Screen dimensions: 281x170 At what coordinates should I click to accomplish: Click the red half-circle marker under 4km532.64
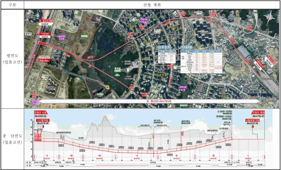(x=253, y=126)
